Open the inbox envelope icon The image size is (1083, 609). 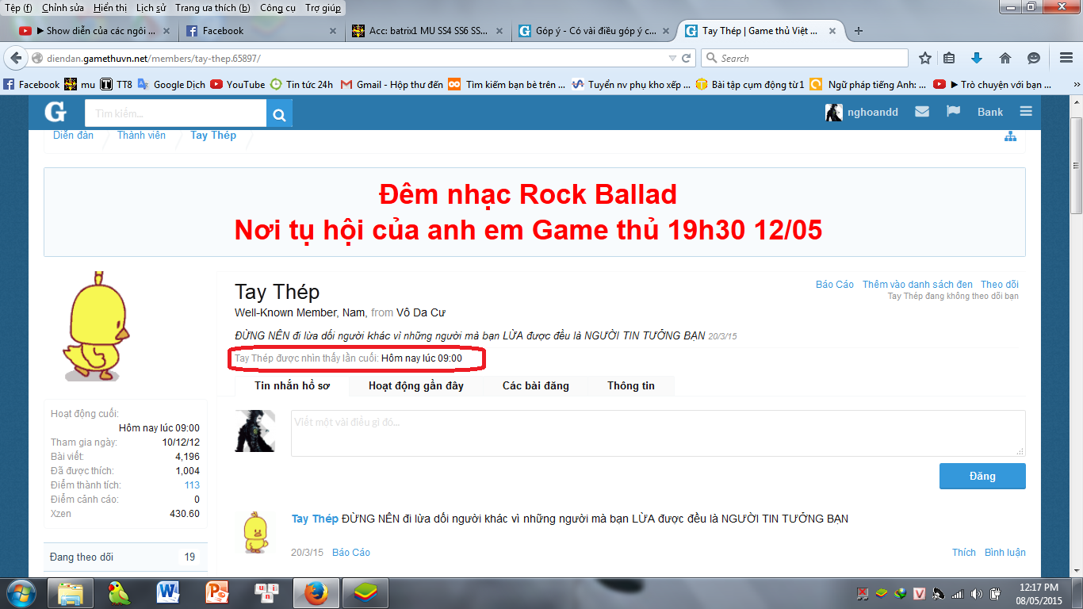click(922, 113)
